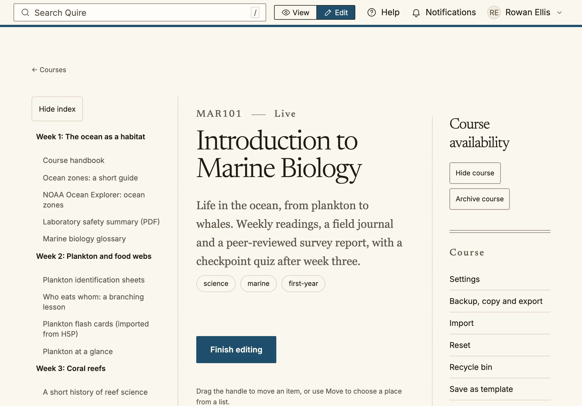
Task: Click the Archive course button
Action: tap(480, 199)
